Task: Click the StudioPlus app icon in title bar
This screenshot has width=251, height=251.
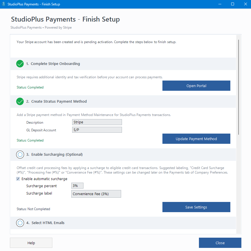Action: pos(4,4)
